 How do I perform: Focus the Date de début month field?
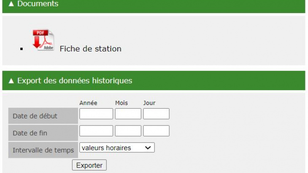[128, 114]
